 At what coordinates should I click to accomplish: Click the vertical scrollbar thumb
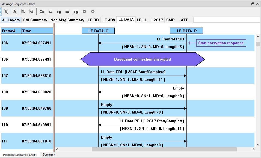[x=258, y=44]
